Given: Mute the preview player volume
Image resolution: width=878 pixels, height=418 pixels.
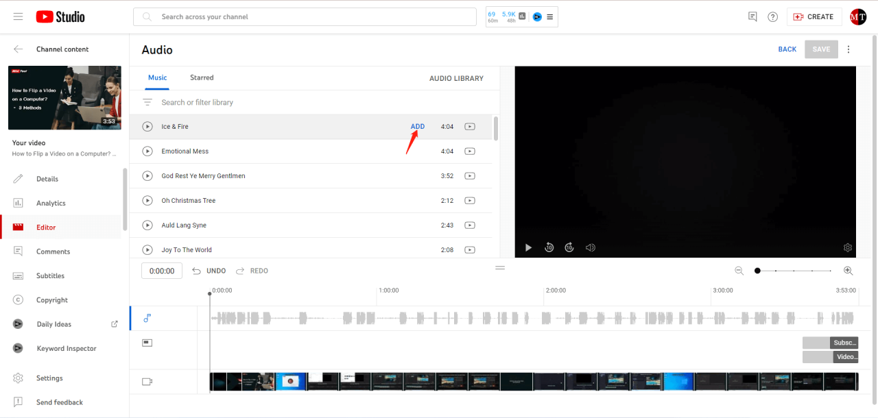Looking at the screenshot, I should pos(590,247).
